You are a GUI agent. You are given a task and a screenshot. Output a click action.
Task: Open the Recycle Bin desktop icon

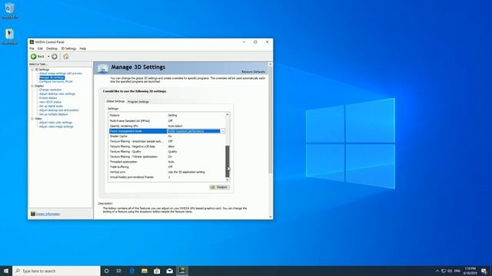click(9, 10)
